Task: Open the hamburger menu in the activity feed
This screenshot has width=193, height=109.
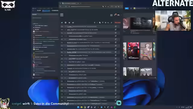Action: 62,15
